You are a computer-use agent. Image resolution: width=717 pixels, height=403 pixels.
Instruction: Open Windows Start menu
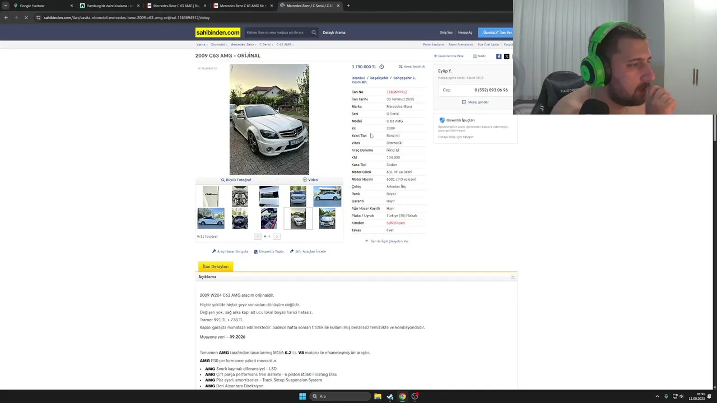click(302, 396)
